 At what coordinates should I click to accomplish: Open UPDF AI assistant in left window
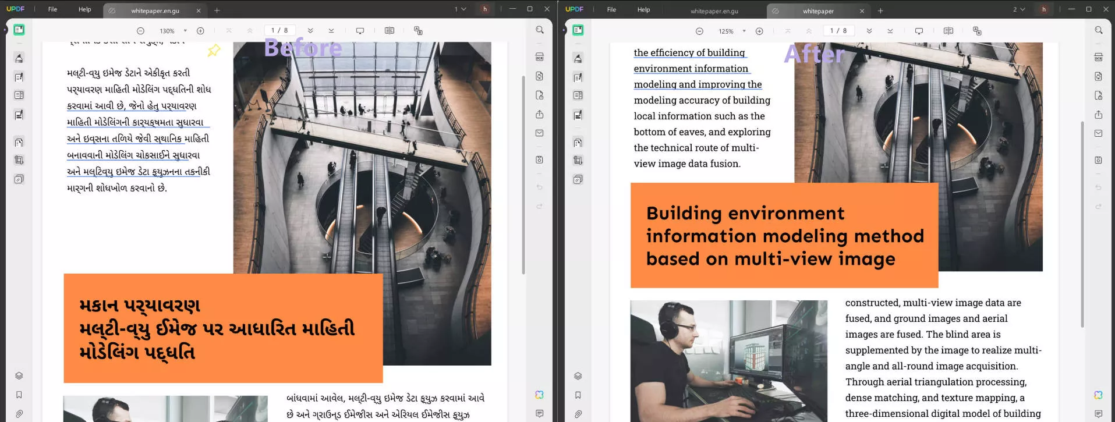click(x=540, y=395)
